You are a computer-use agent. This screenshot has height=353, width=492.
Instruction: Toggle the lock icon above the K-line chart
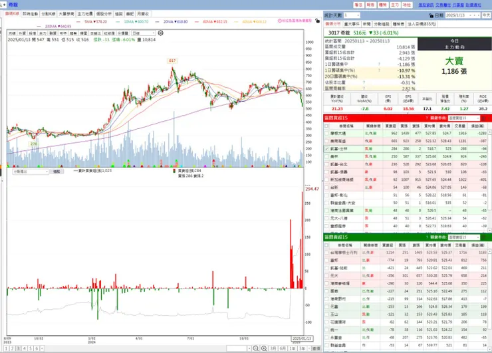click(318, 21)
